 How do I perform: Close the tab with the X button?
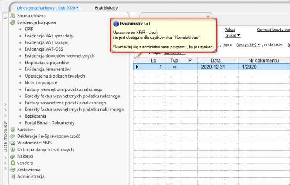(208, 17)
